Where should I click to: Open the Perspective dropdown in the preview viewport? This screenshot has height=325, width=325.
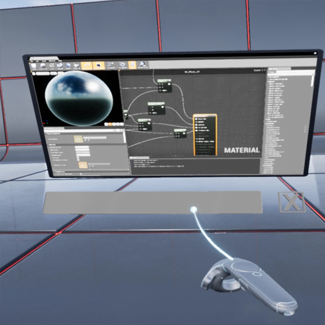pyautogui.click(x=43, y=73)
